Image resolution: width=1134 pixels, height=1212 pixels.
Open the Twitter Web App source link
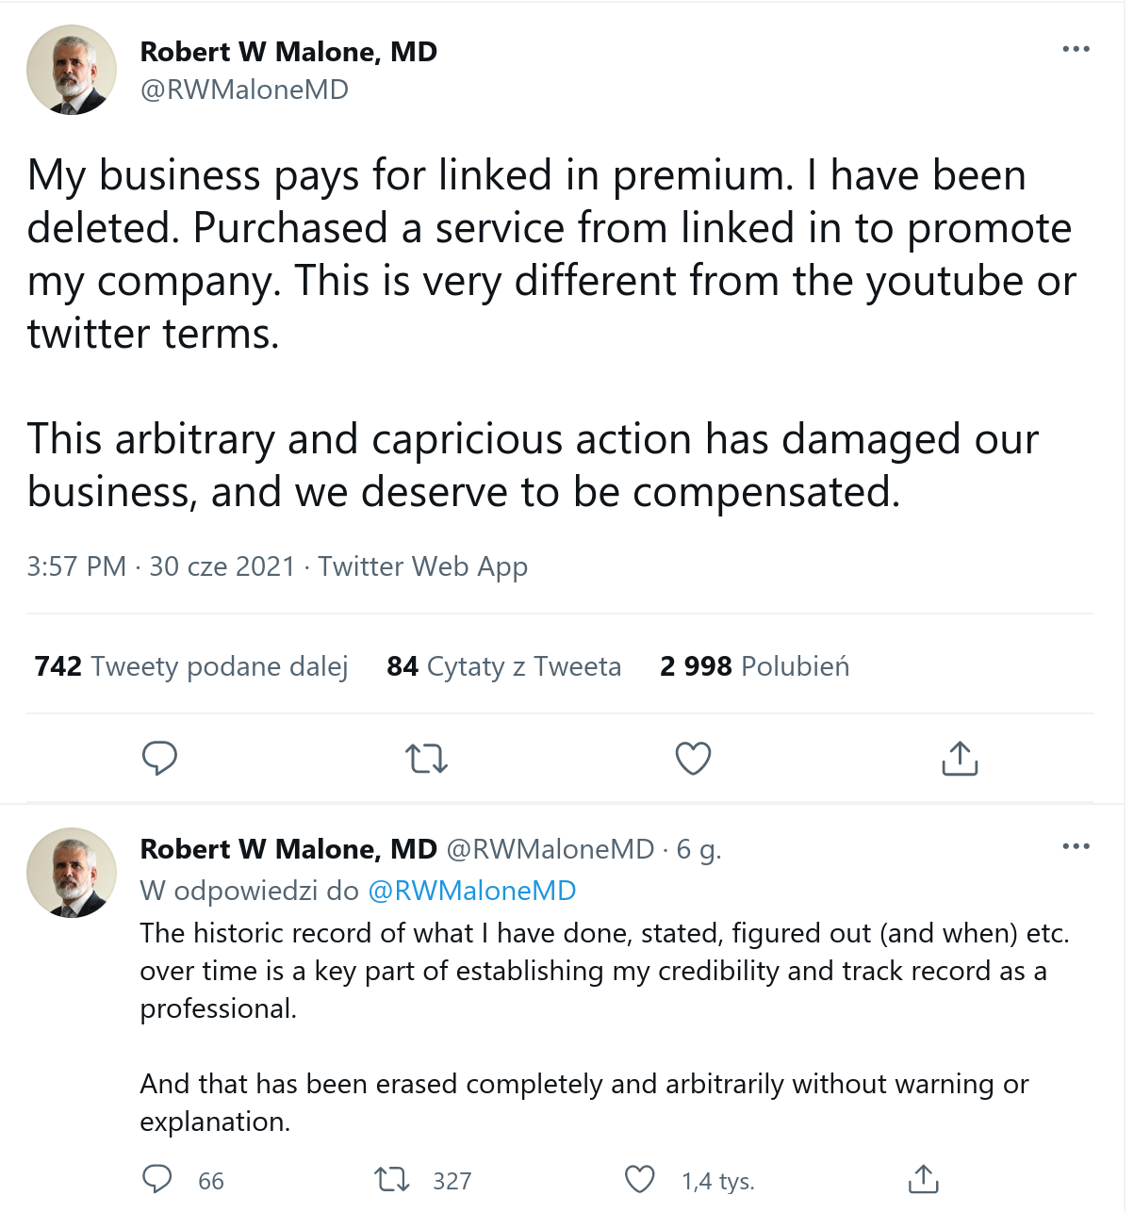422,566
